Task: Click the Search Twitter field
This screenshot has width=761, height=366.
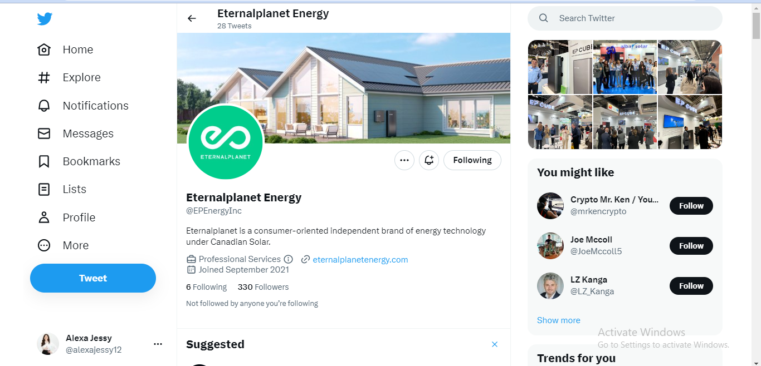Action: tap(625, 18)
